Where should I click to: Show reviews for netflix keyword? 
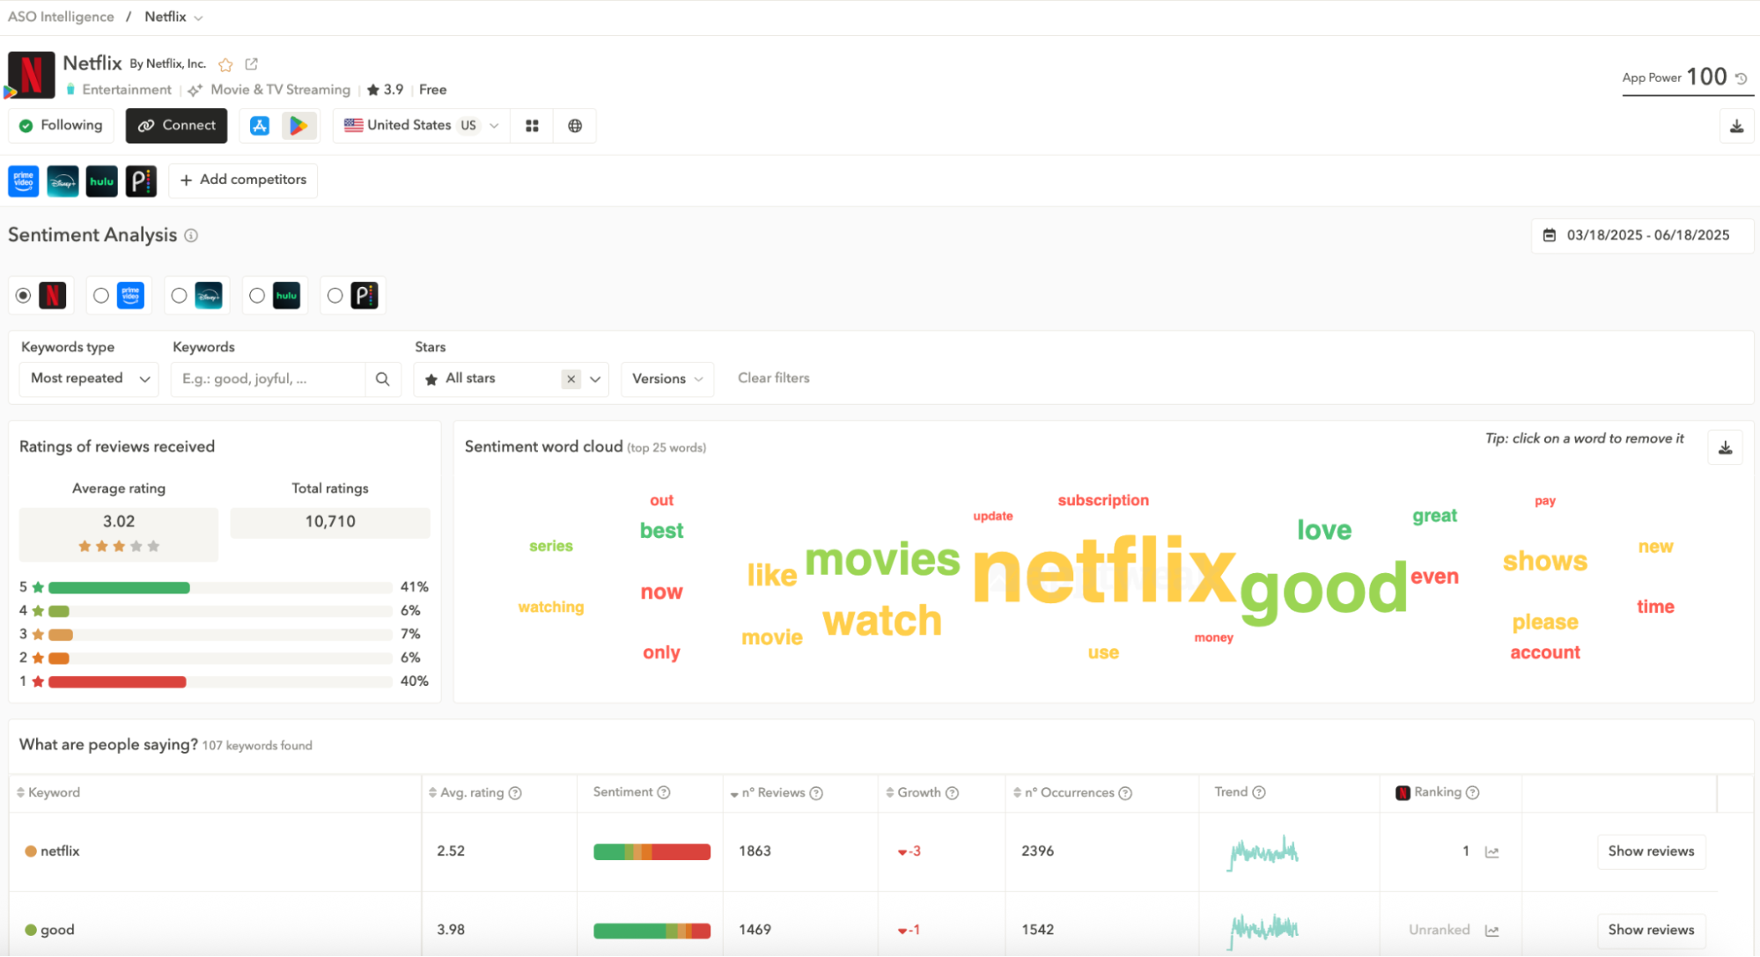click(1651, 852)
